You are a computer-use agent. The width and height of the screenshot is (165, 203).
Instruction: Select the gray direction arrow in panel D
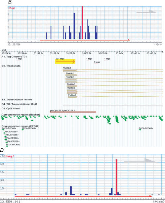point(140,160)
